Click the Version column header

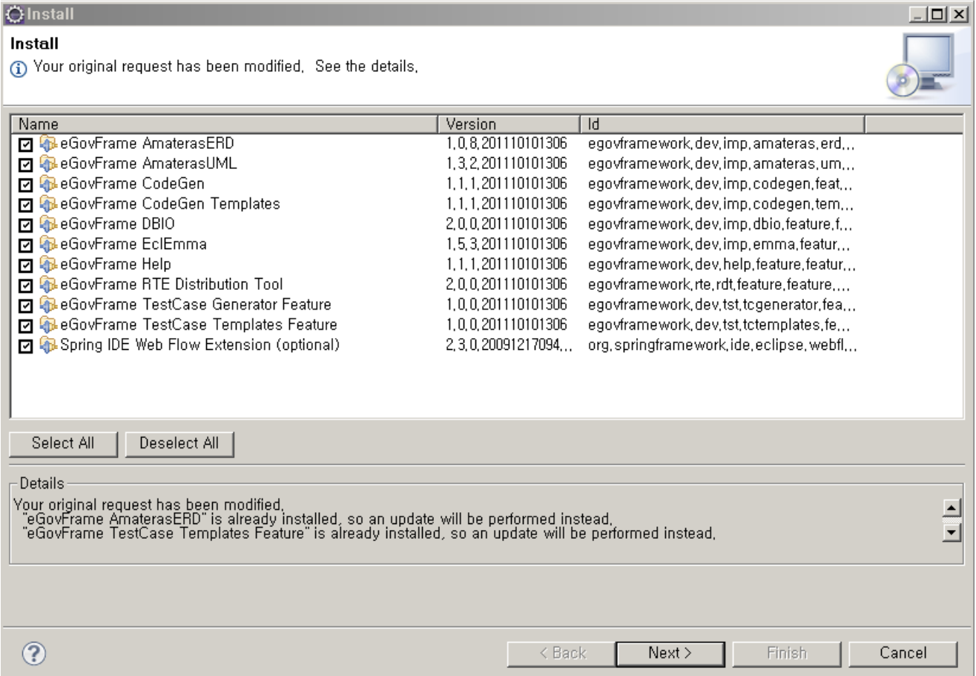click(x=508, y=124)
